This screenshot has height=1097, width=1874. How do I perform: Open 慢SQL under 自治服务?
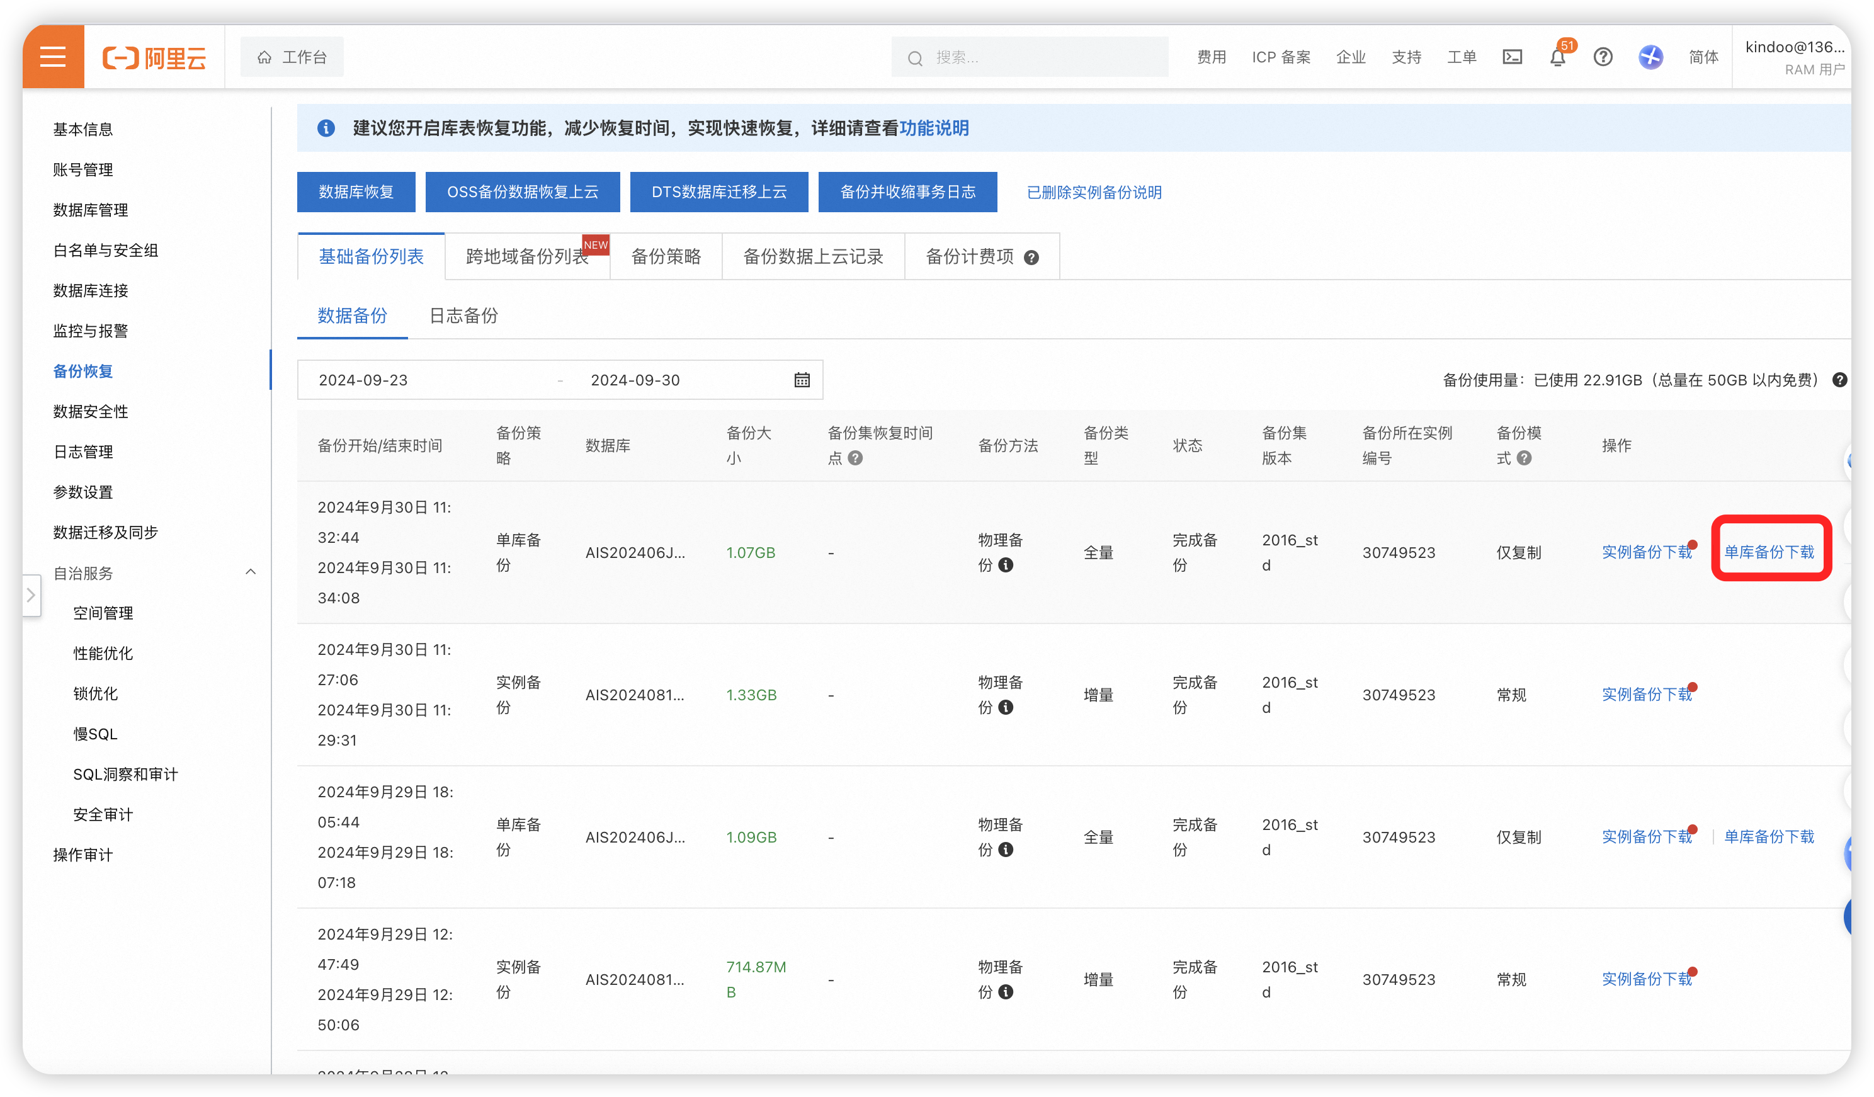pos(95,734)
